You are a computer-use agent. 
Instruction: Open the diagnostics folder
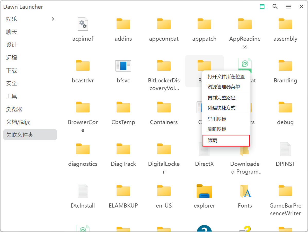pyautogui.click(x=83, y=149)
